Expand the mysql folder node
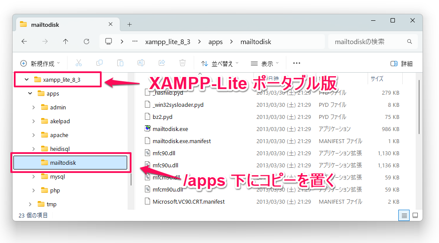 pyautogui.click(x=34, y=176)
